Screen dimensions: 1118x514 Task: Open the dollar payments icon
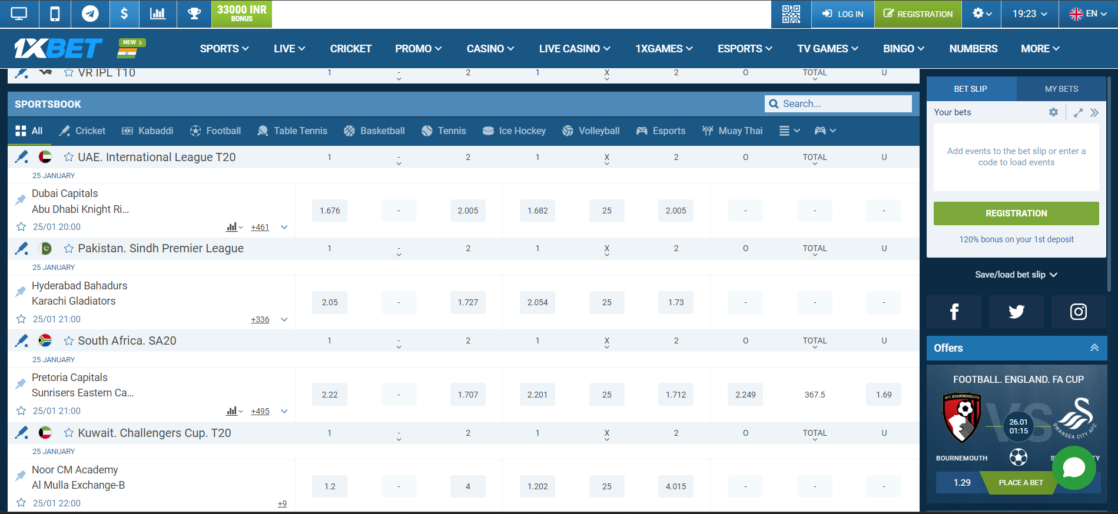124,14
